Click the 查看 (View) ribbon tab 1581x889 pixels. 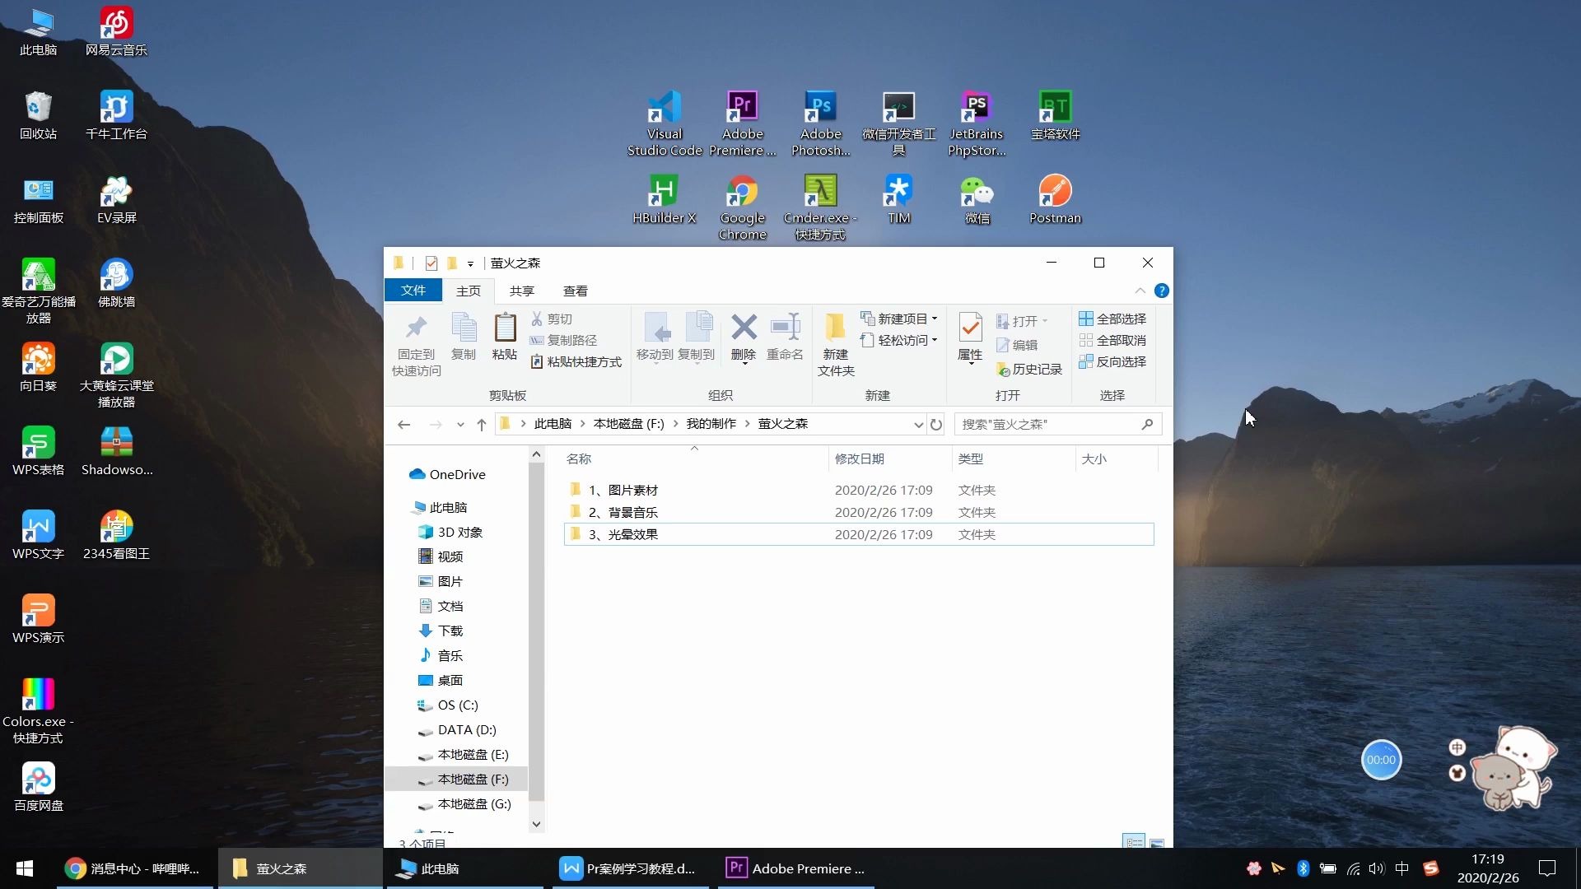tap(575, 290)
